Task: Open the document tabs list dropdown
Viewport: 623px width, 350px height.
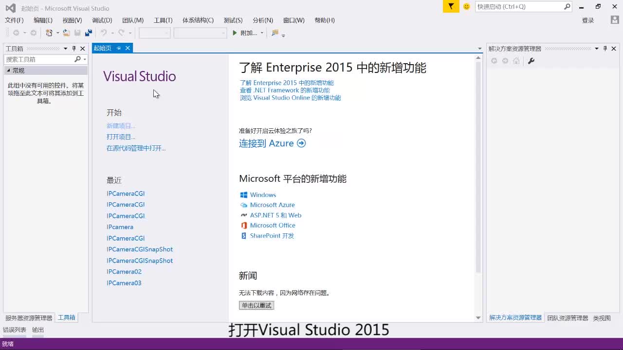Action: [x=479, y=49]
